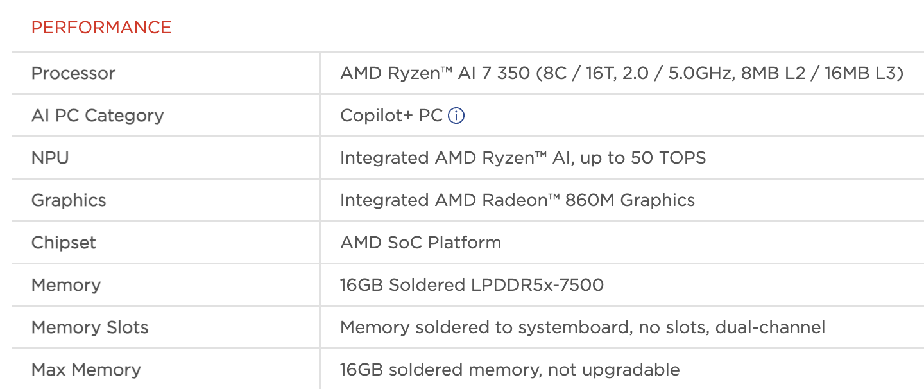The image size is (924, 389).
Task: Click the Graphics row label
Action: point(69,200)
